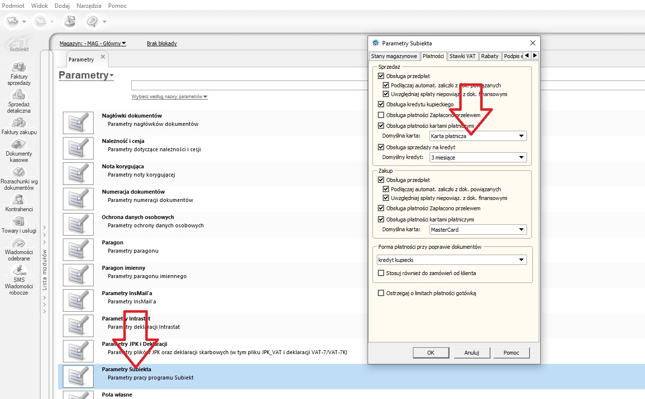The width and height of the screenshot is (645, 399).
Task: Open SMS Wiadomości robocze module
Action: 19,280
